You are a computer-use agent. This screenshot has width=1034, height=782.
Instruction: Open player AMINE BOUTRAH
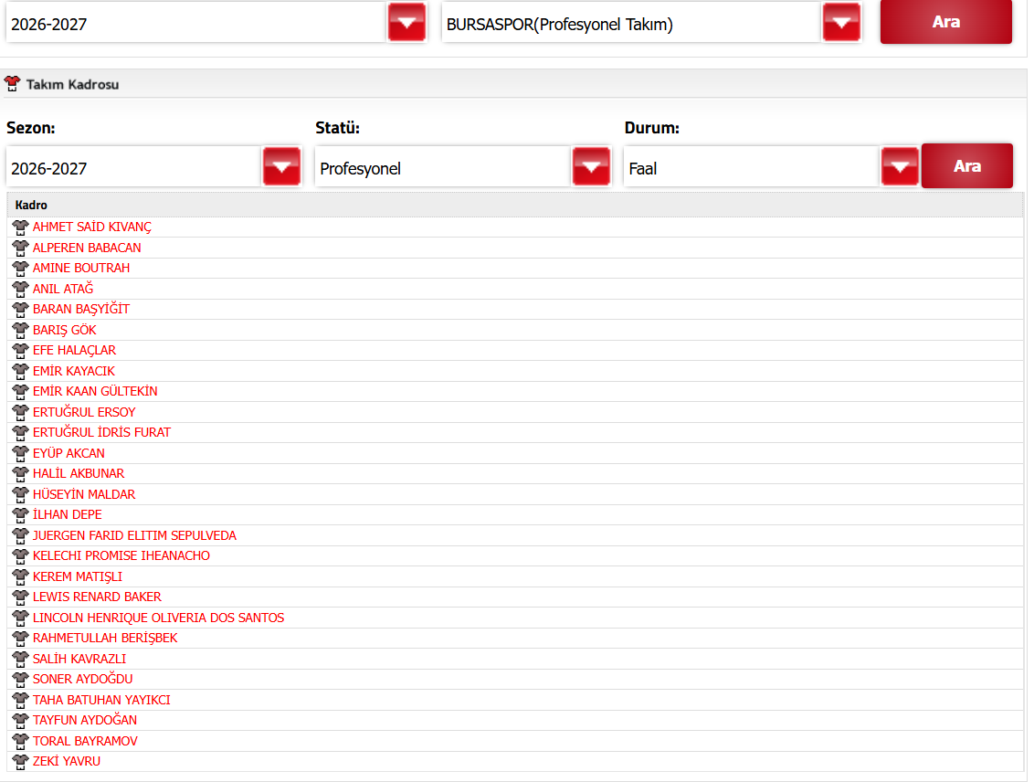point(81,268)
